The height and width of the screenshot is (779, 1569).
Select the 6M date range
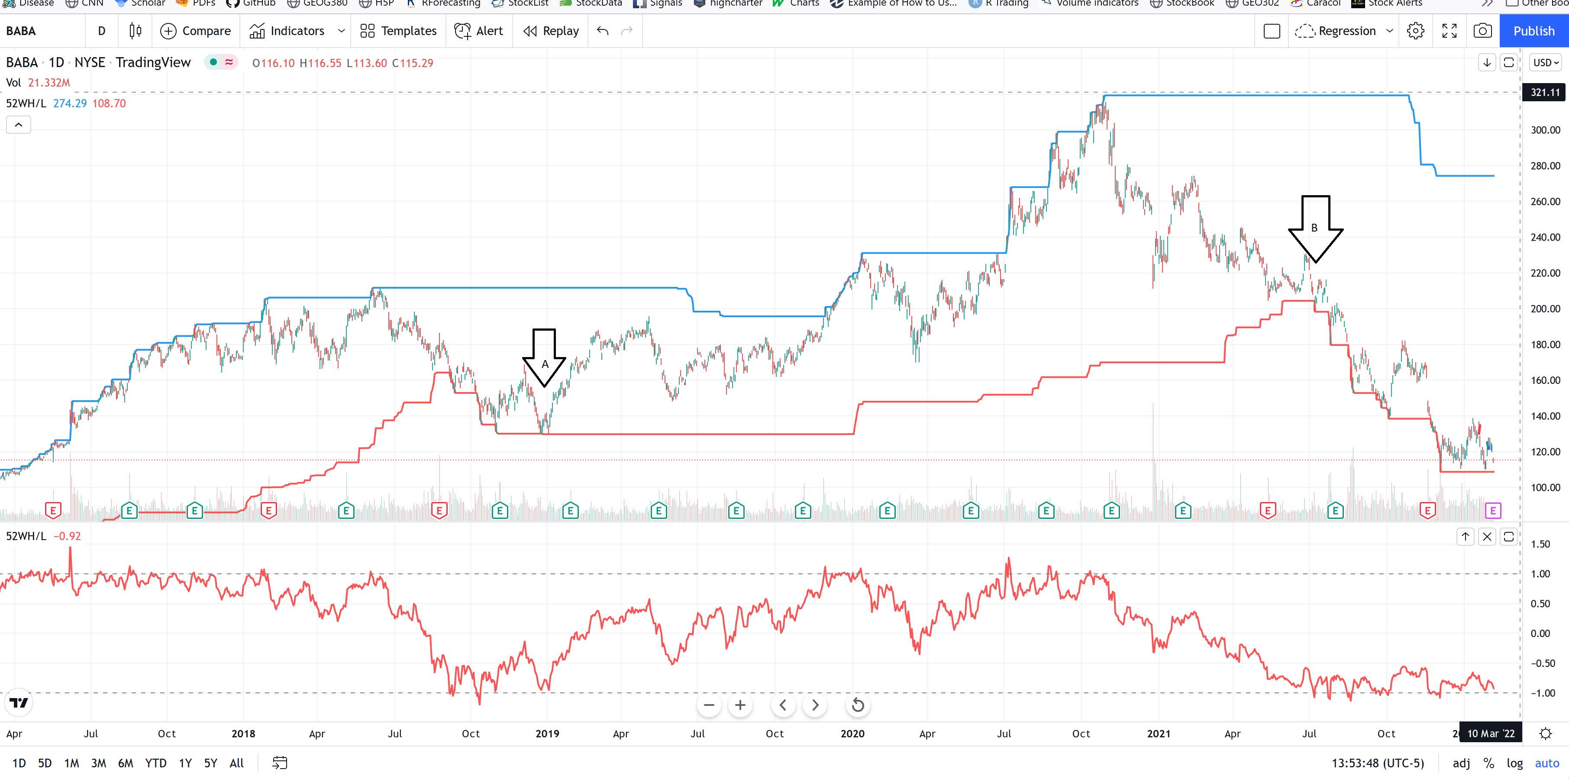pyautogui.click(x=126, y=763)
